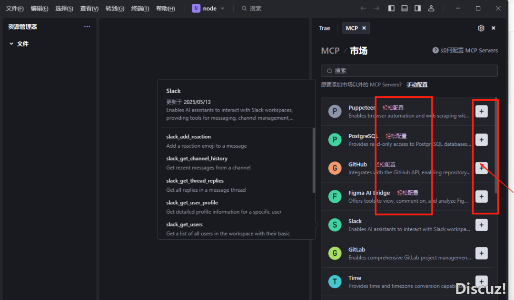The width and height of the screenshot is (514, 300).
Task: Toggle the bottom panel layout icon
Action: (x=405, y=9)
